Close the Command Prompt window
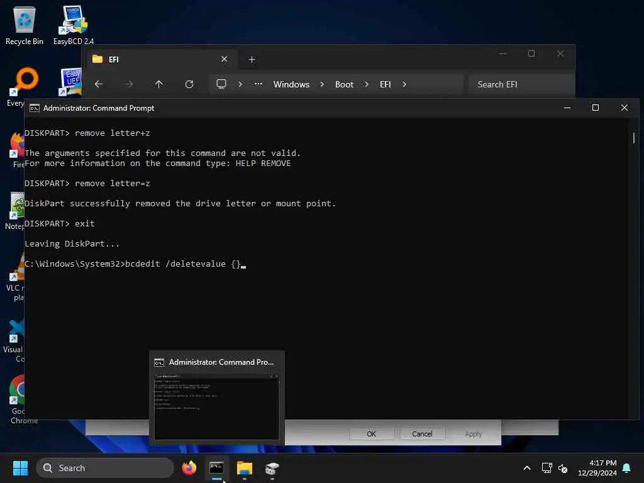The width and height of the screenshot is (644, 483). tap(625, 108)
